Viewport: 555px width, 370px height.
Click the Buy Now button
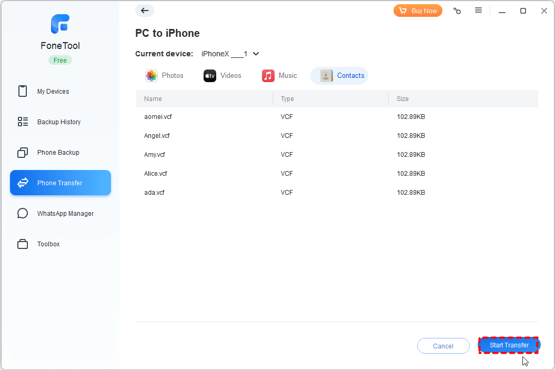point(418,11)
